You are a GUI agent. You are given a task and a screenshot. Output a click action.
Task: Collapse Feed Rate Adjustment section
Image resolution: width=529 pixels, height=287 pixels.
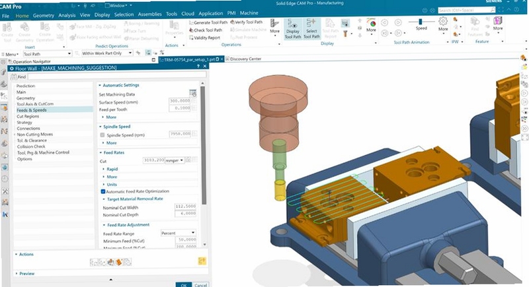coord(104,225)
